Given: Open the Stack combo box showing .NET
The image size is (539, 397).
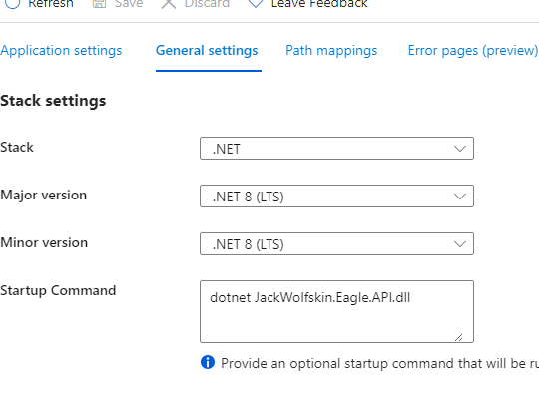Looking at the screenshot, I should pyautogui.click(x=337, y=149).
